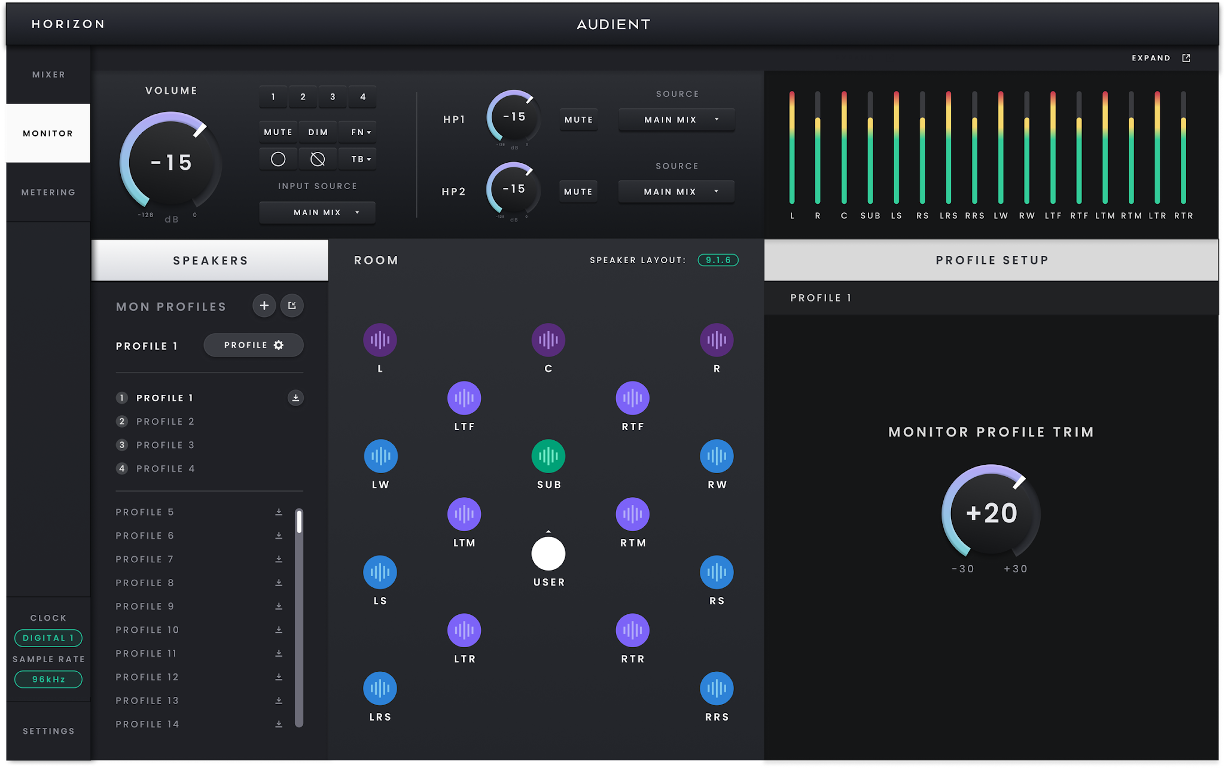The height and width of the screenshot is (768, 1225).
Task: Switch to the METERING tab
Action: click(48, 192)
